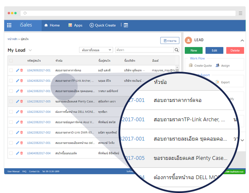This screenshot has width=249, height=193.
Task: Click the table vertical scrollbar
Action: 177,69
